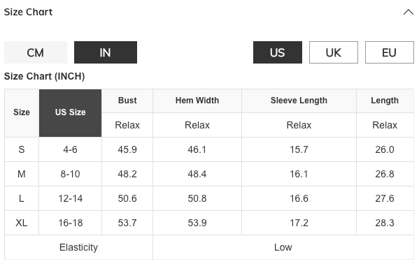Click the Elasticity row label
Screen dimensions: 419x266
tap(78, 247)
